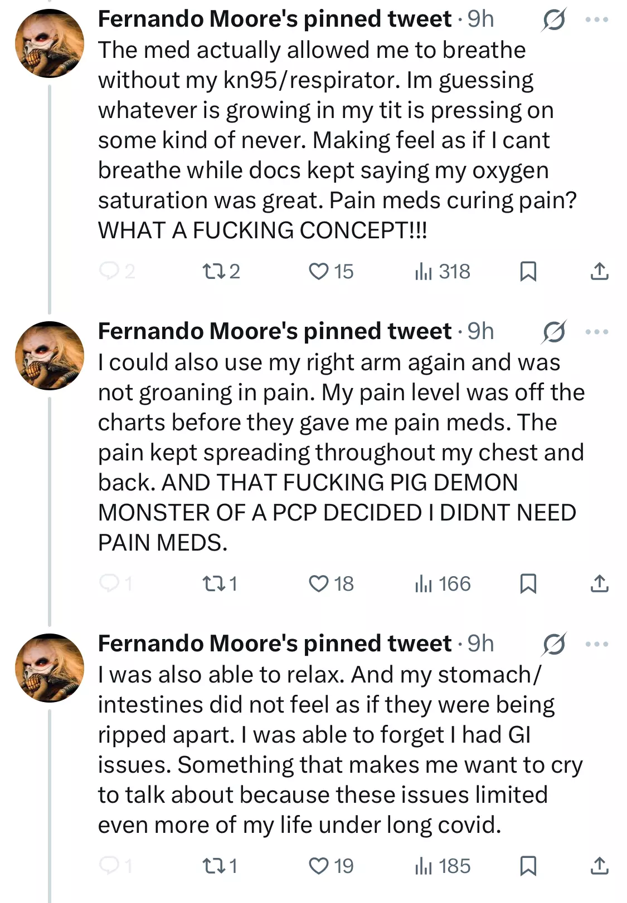Open more options on first tweet
This screenshot has height=903, width=627.
[x=597, y=19]
